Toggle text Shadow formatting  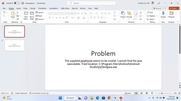click(60, 18)
